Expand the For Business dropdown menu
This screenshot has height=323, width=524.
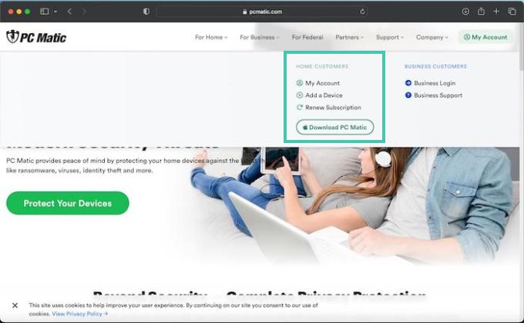tap(259, 37)
